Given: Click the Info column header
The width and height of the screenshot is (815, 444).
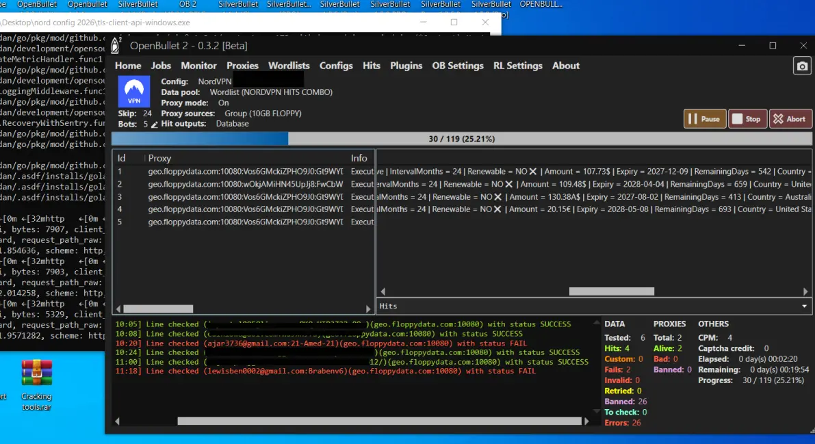Looking at the screenshot, I should click(x=359, y=158).
